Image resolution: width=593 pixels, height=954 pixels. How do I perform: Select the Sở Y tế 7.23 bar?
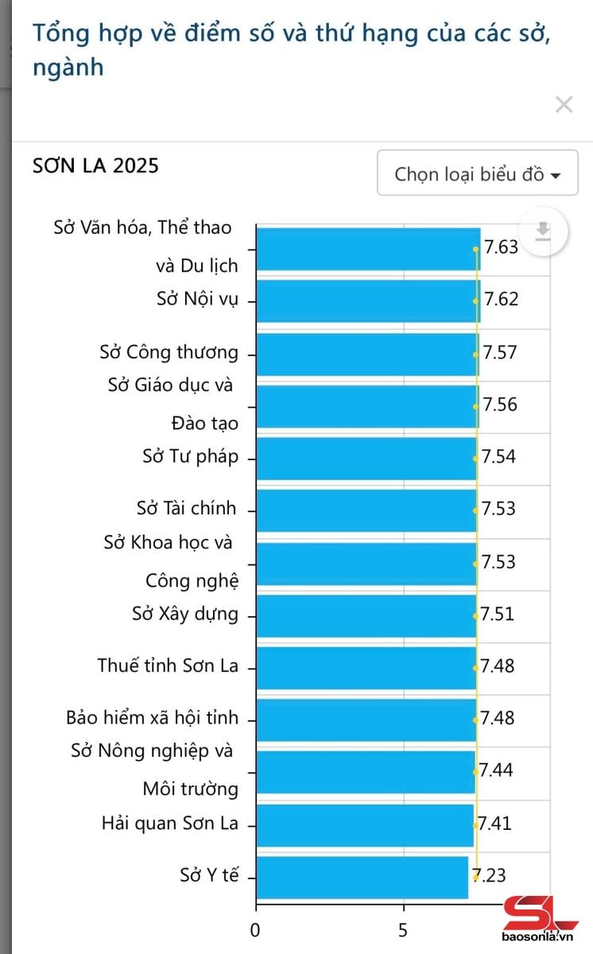[362, 877]
